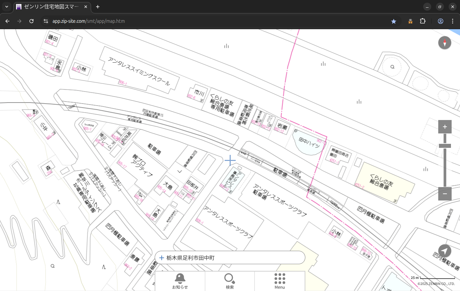The height and width of the screenshot is (291, 460).
Task: Zoom out with the minus button
Action: click(445, 194)
